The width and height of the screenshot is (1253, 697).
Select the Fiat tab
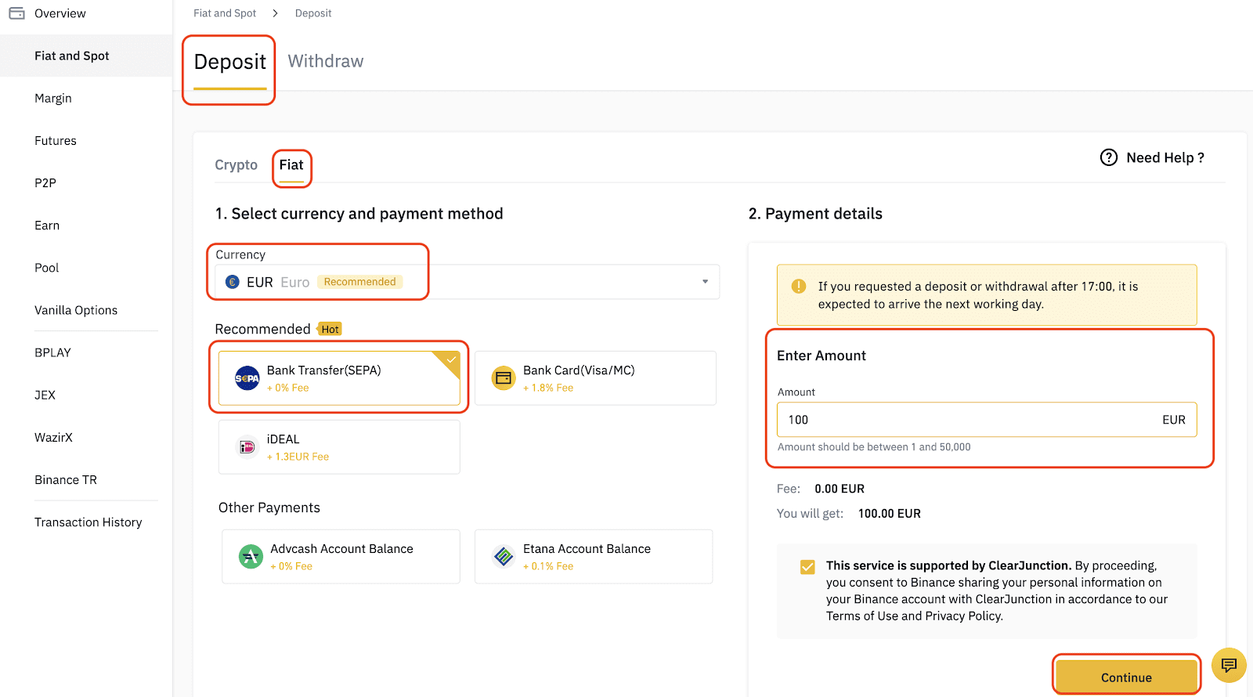291,165
